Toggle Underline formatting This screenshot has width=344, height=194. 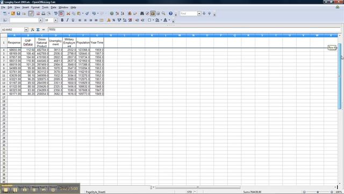[73, 20]
